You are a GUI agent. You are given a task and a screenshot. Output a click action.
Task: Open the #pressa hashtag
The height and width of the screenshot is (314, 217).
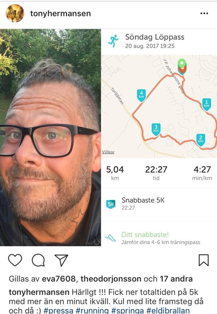pyautogui.click(x=58, y=310)
